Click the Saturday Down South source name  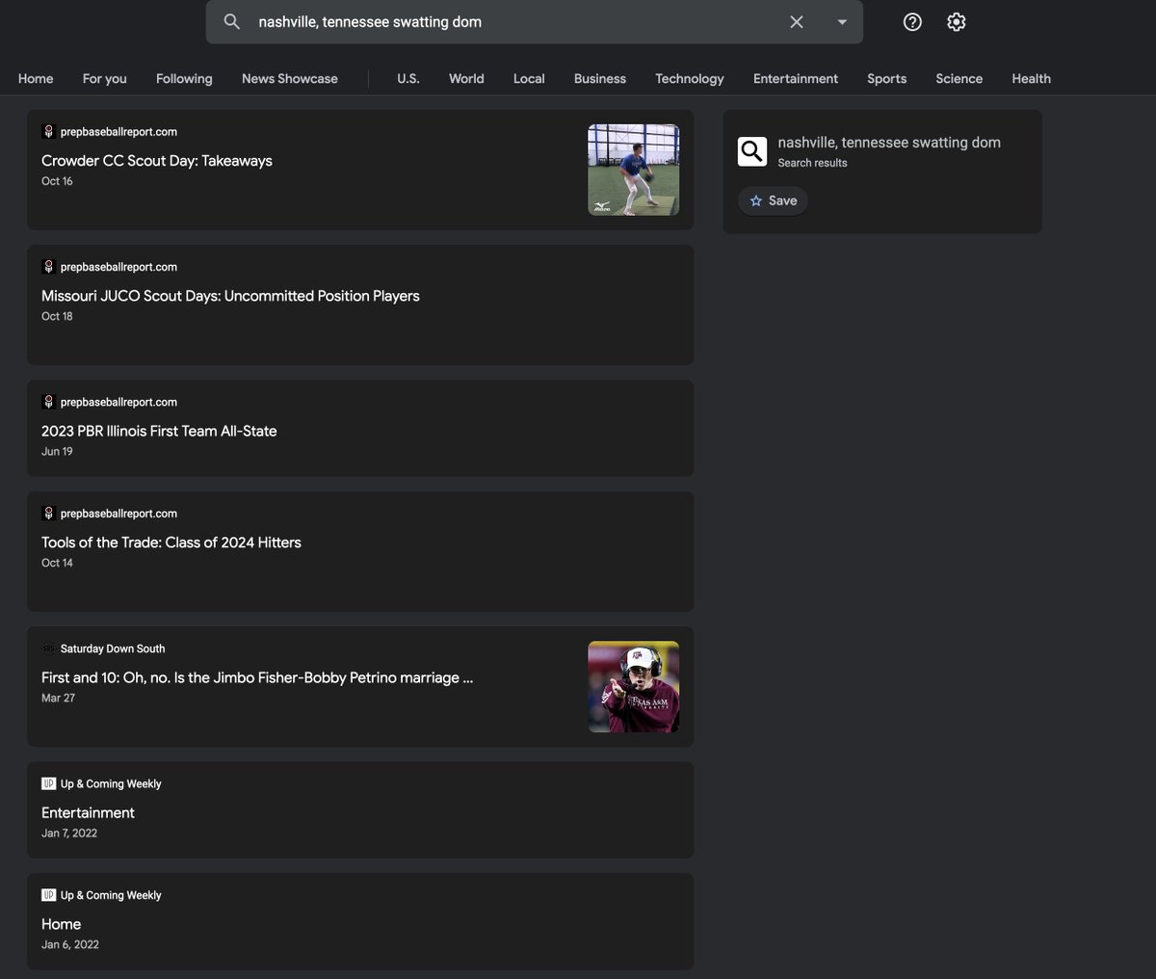(113, 648)
